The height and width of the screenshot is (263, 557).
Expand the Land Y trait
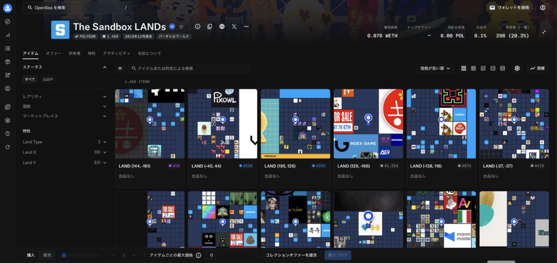pyautogui.click(x=65, y=162)
